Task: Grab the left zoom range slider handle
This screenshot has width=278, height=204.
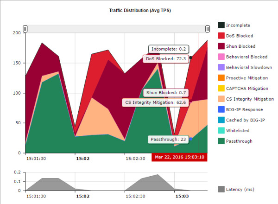Action: (x=25, y=29)
